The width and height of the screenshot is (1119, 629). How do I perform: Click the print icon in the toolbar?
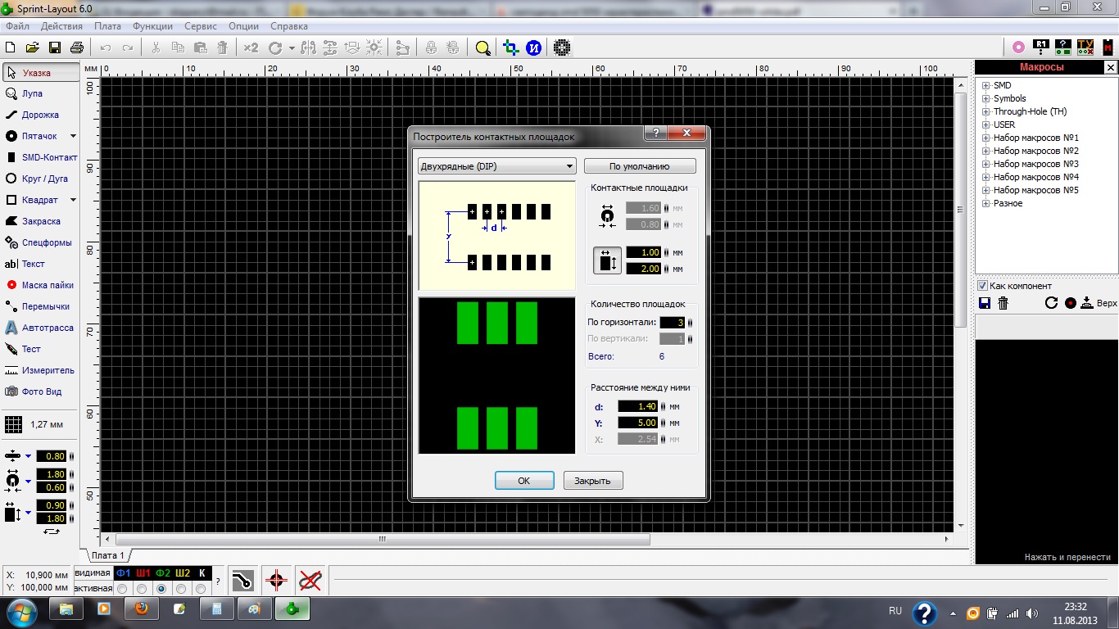point(77,48)
